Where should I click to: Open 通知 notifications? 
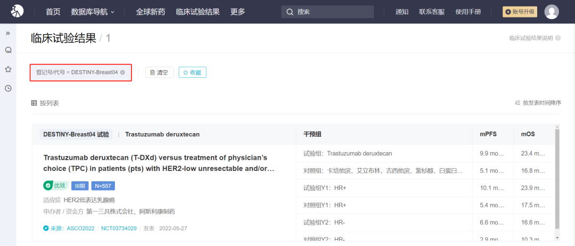(x=402, y=12)
